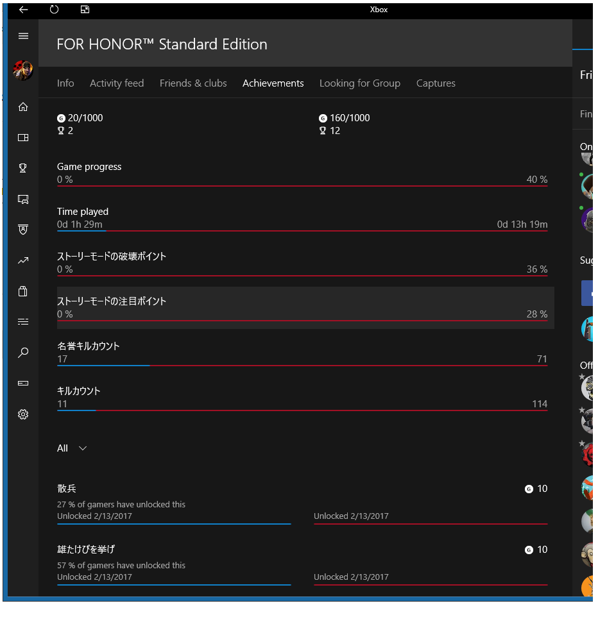This screenshot has width=607, height=617.
Task: Refresh the page using the refresh icon
Action: click(x=54, y=10)
